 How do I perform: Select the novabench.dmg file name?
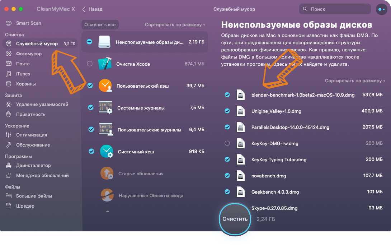click(269, 176)
